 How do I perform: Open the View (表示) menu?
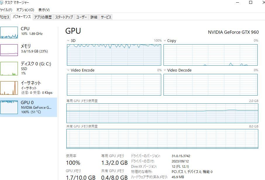(x=44, y=10)
